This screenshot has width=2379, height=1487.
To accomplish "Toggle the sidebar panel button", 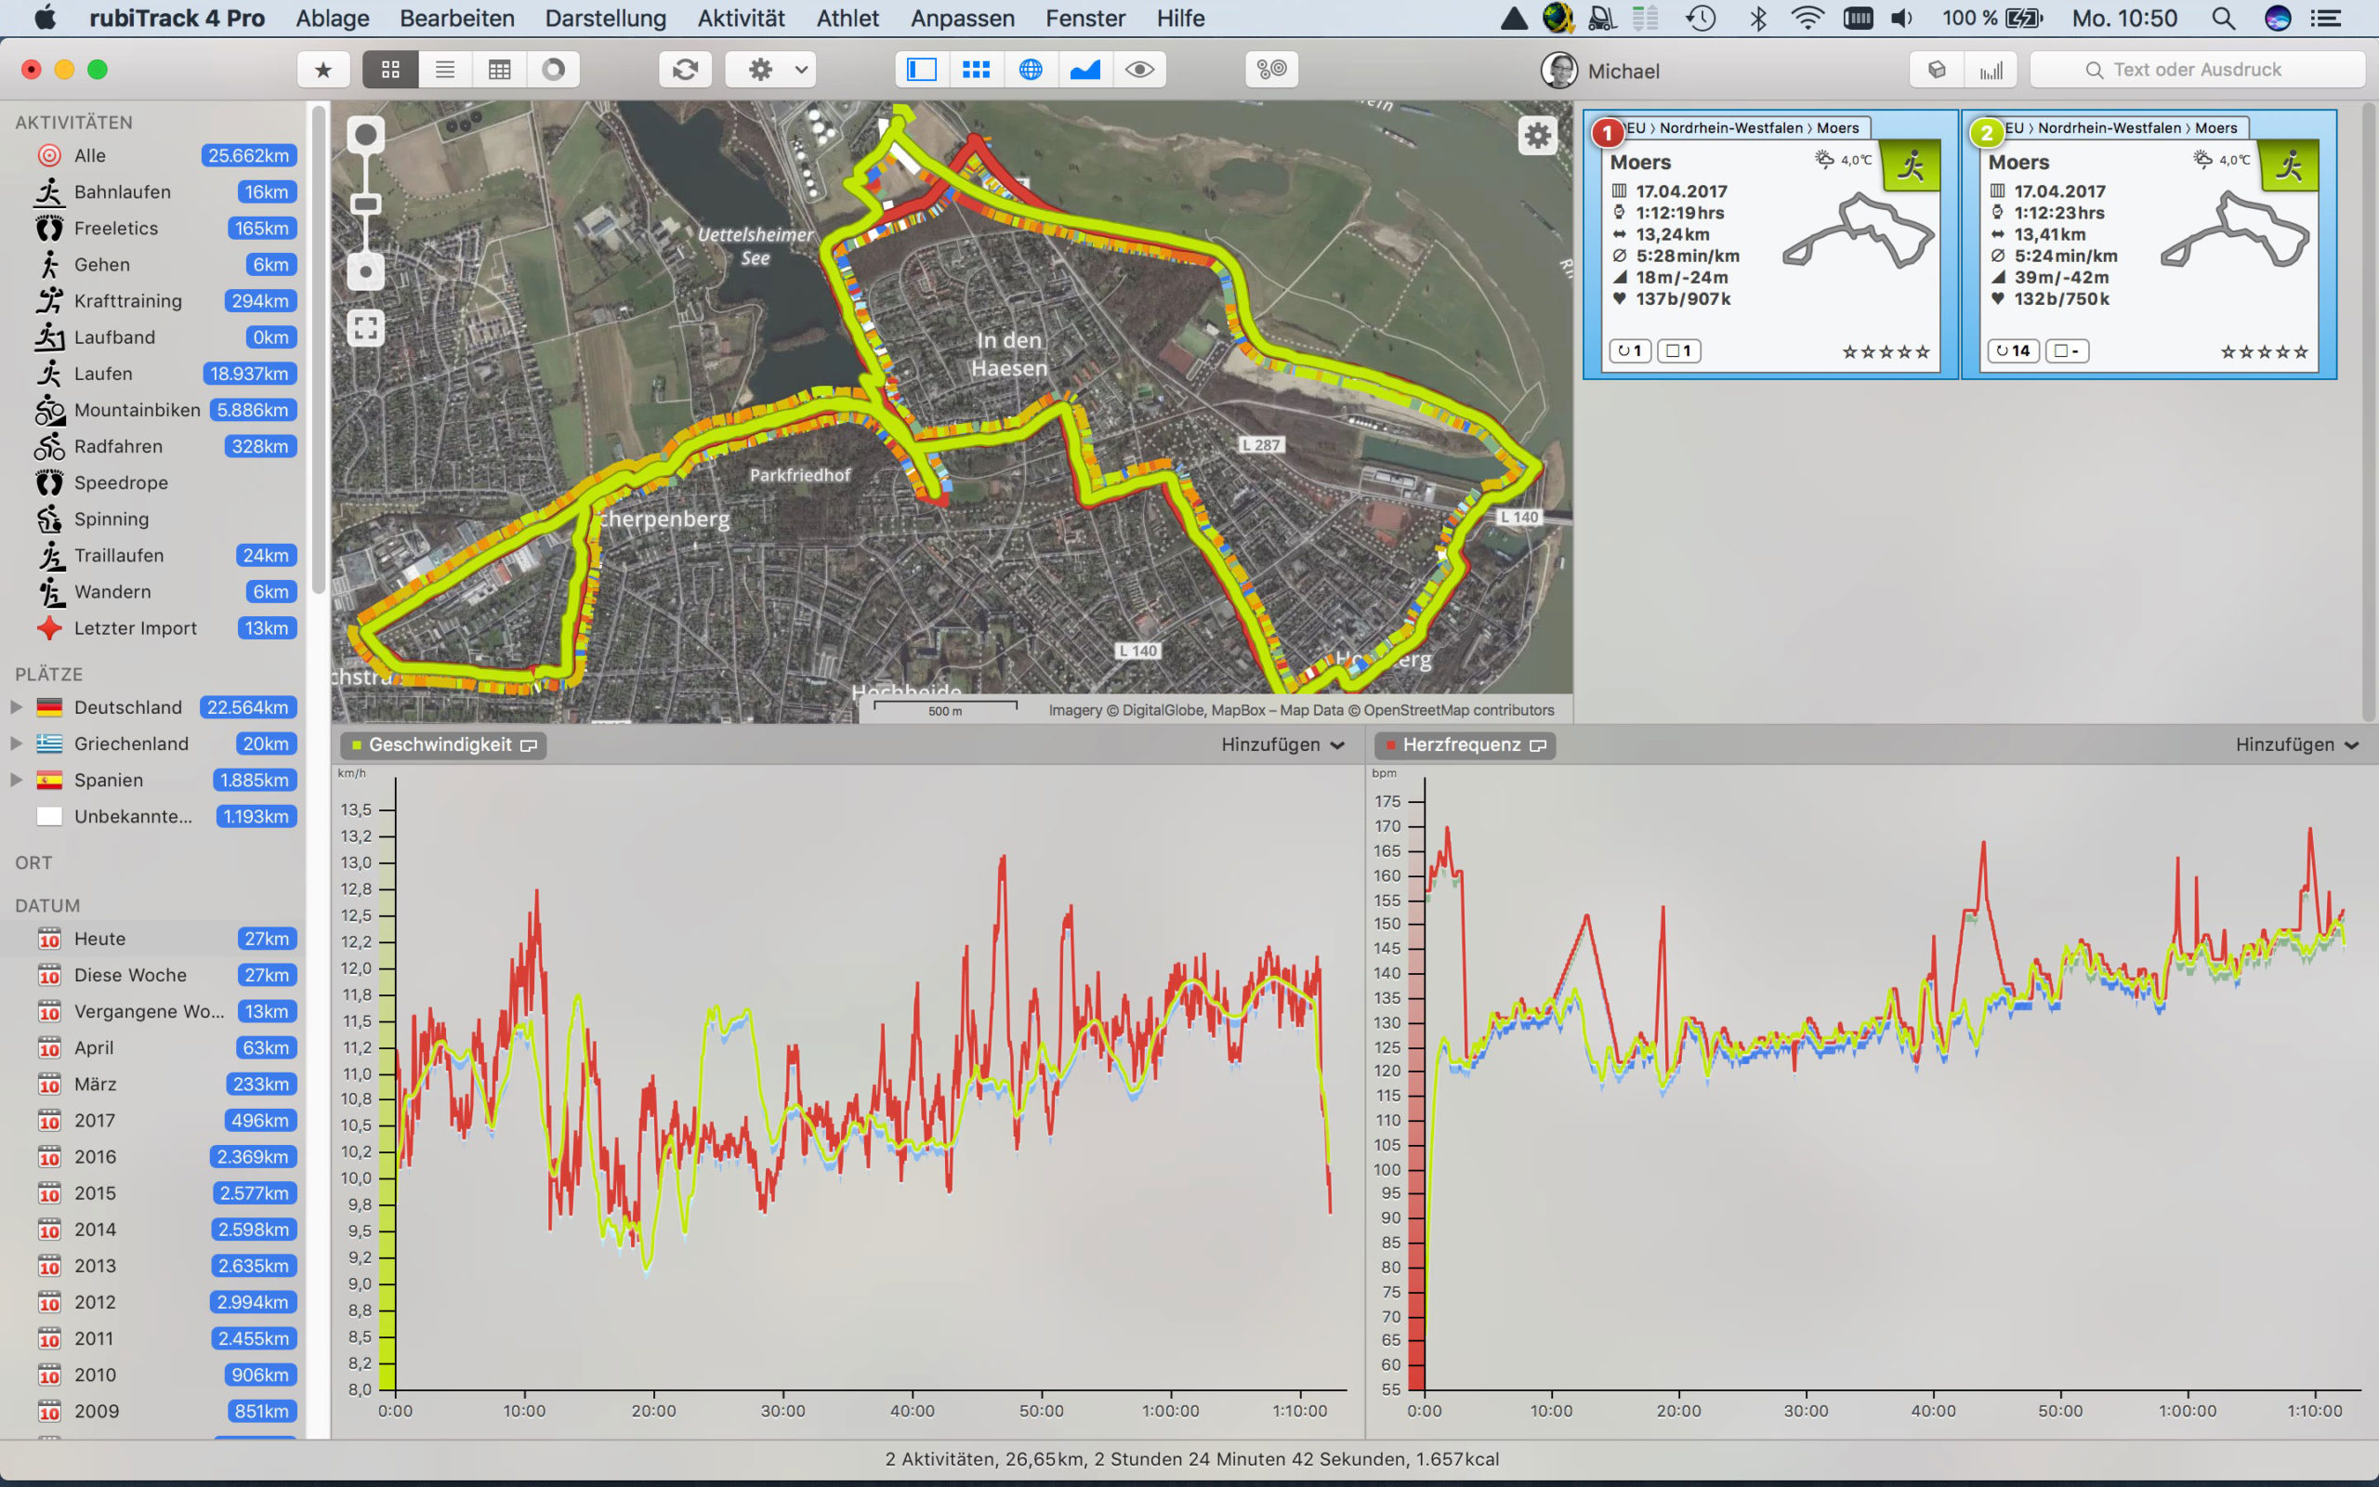I will 922,70.
